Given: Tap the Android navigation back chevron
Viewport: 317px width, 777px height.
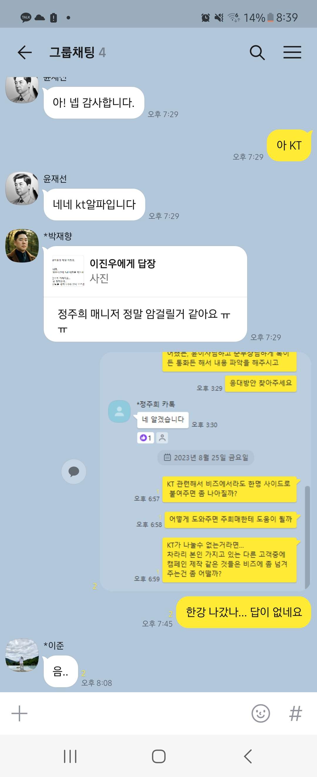Looking at the screenshot, I should (x=247, y=756).
